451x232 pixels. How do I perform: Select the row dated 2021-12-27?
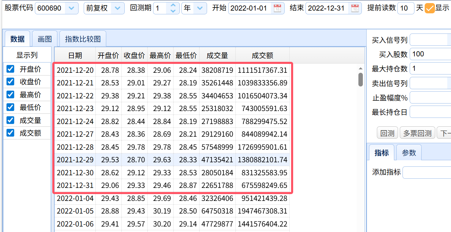tap(172, 134)
